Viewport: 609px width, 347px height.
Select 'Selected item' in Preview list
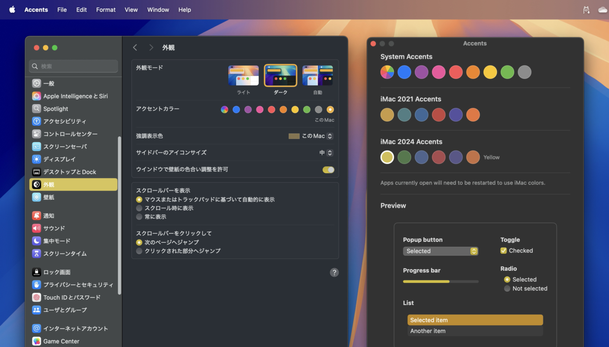(x=475, y=320)
